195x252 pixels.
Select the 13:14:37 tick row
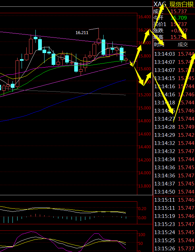[174, 183]
